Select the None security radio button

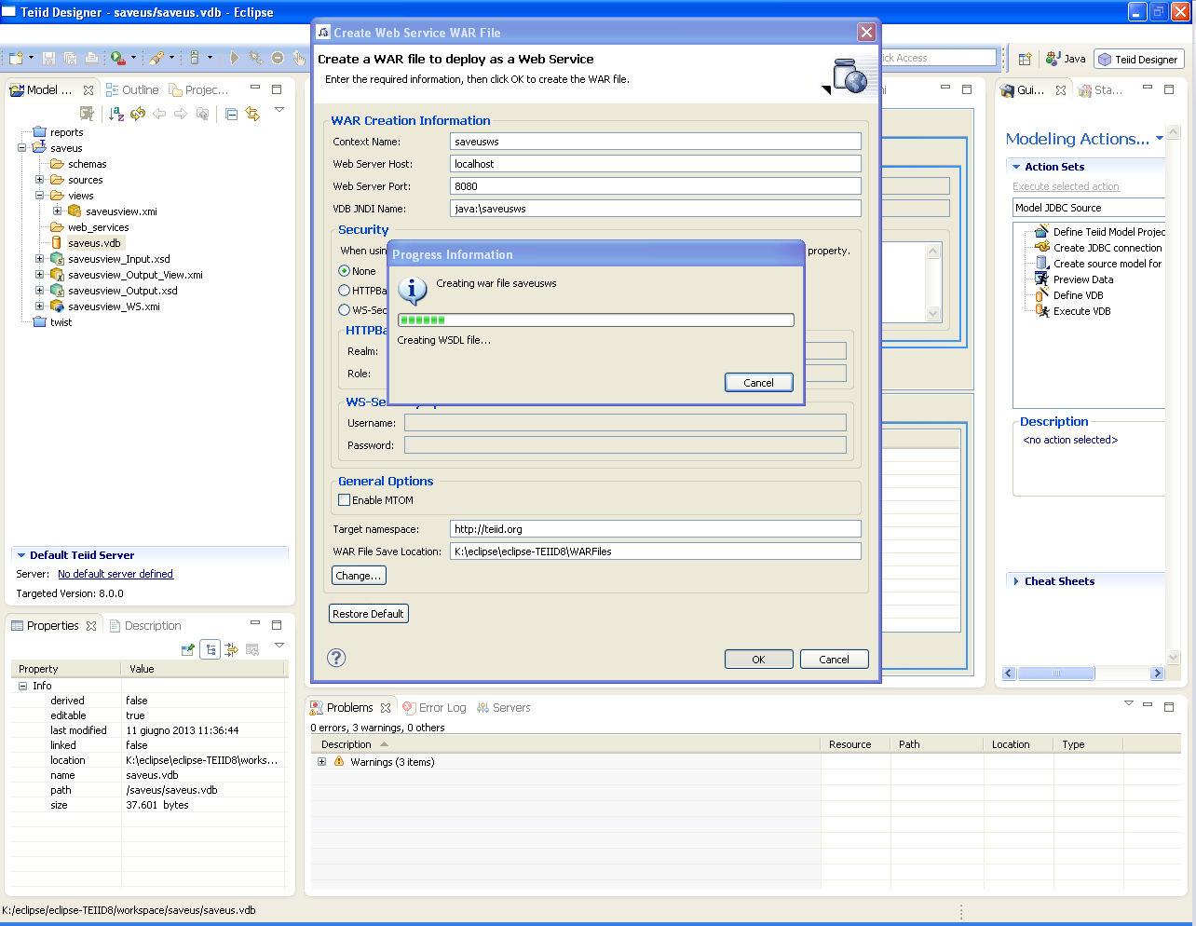click(345, 271)
